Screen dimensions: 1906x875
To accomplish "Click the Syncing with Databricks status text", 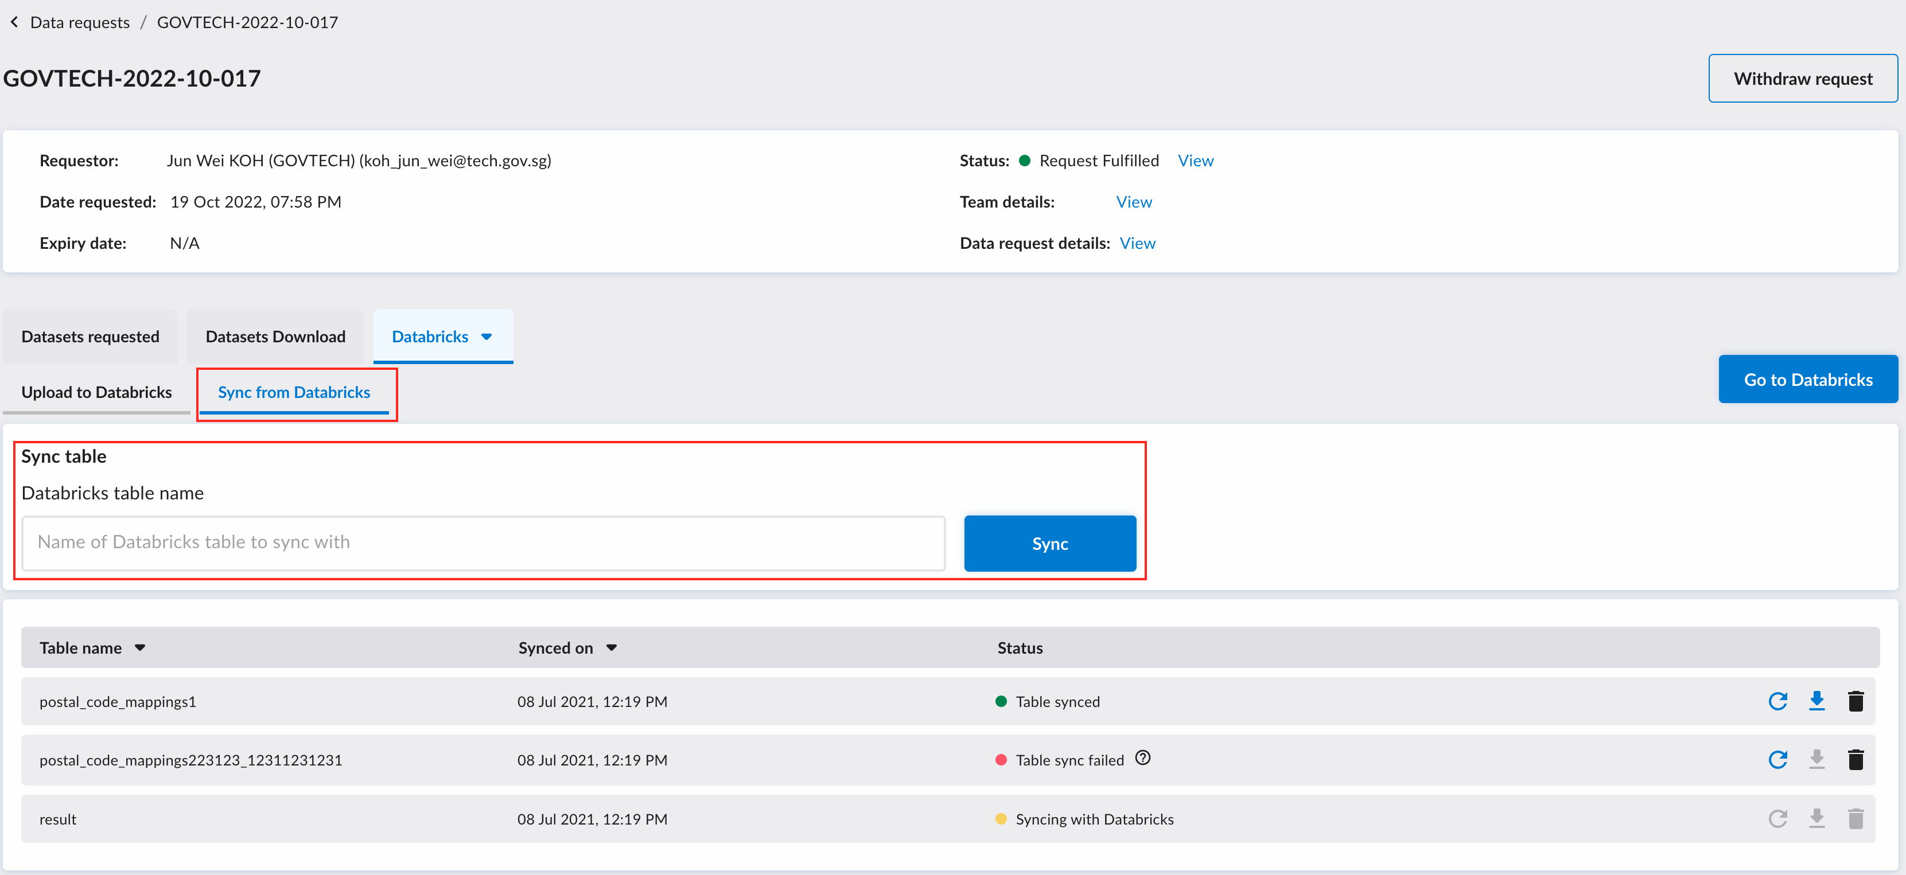I will (x=1094, y=819).
